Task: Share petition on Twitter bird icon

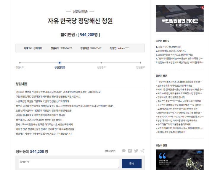Action: [136, 151]
